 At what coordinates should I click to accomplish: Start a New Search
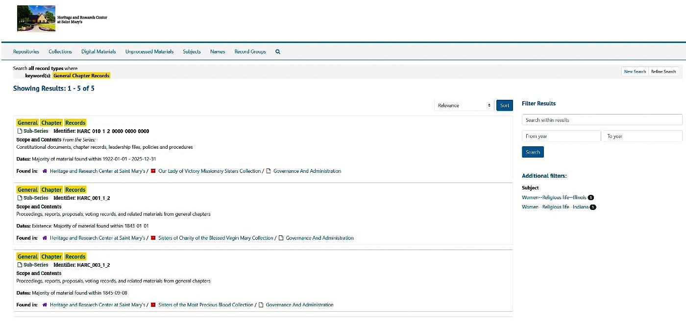tap(635, 71)
